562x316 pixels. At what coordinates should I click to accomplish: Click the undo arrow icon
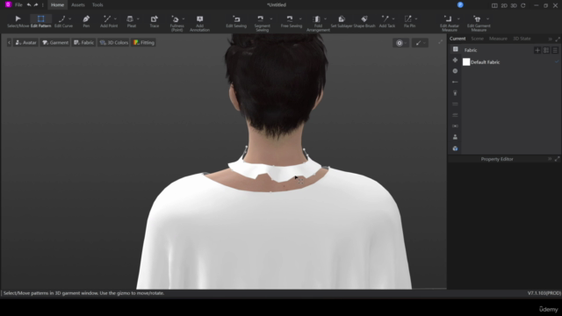pyautogui.click(x=29, y=5)
